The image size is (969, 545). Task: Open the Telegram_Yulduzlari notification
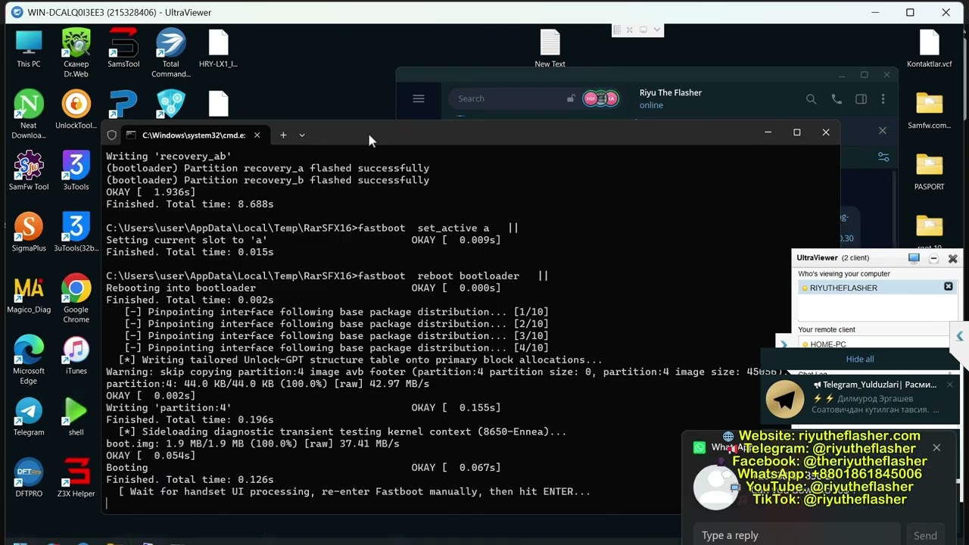tap(860, 398)
